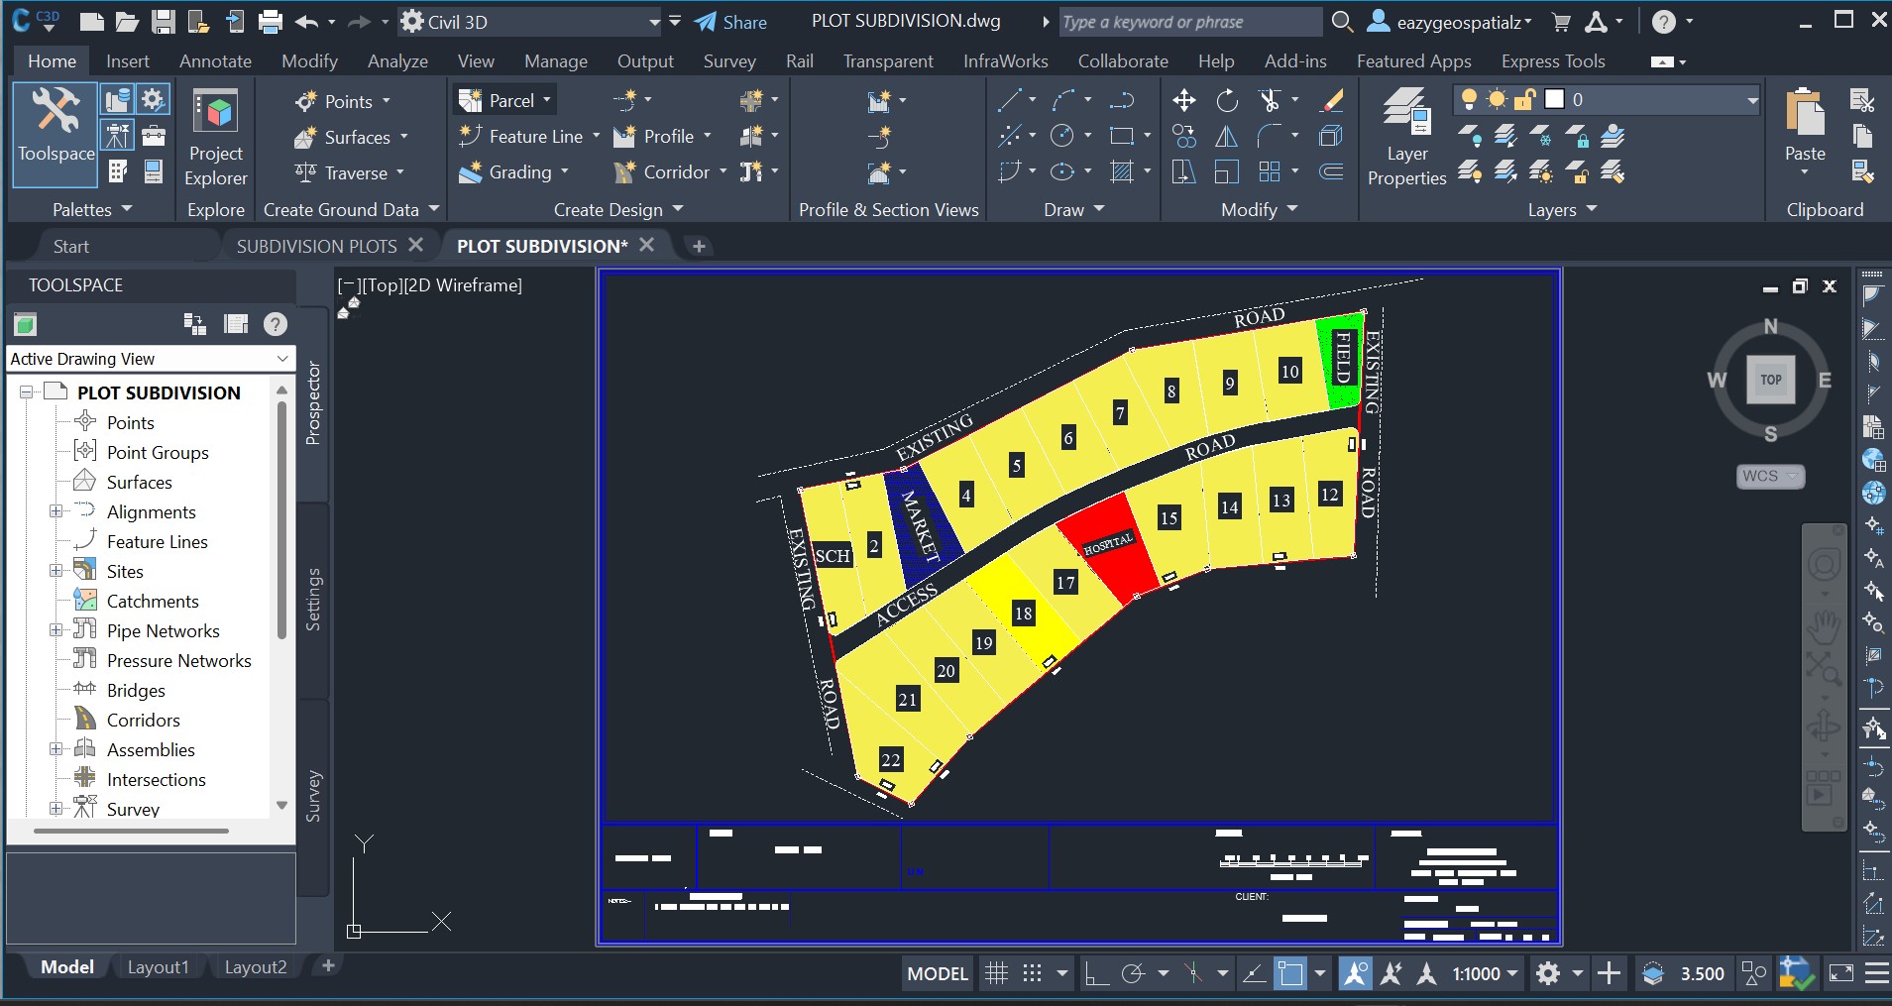This screenshot has height=1006, width=1892.
Task: Select the Move tool in Modify panel
Action: click(1183, 100)
